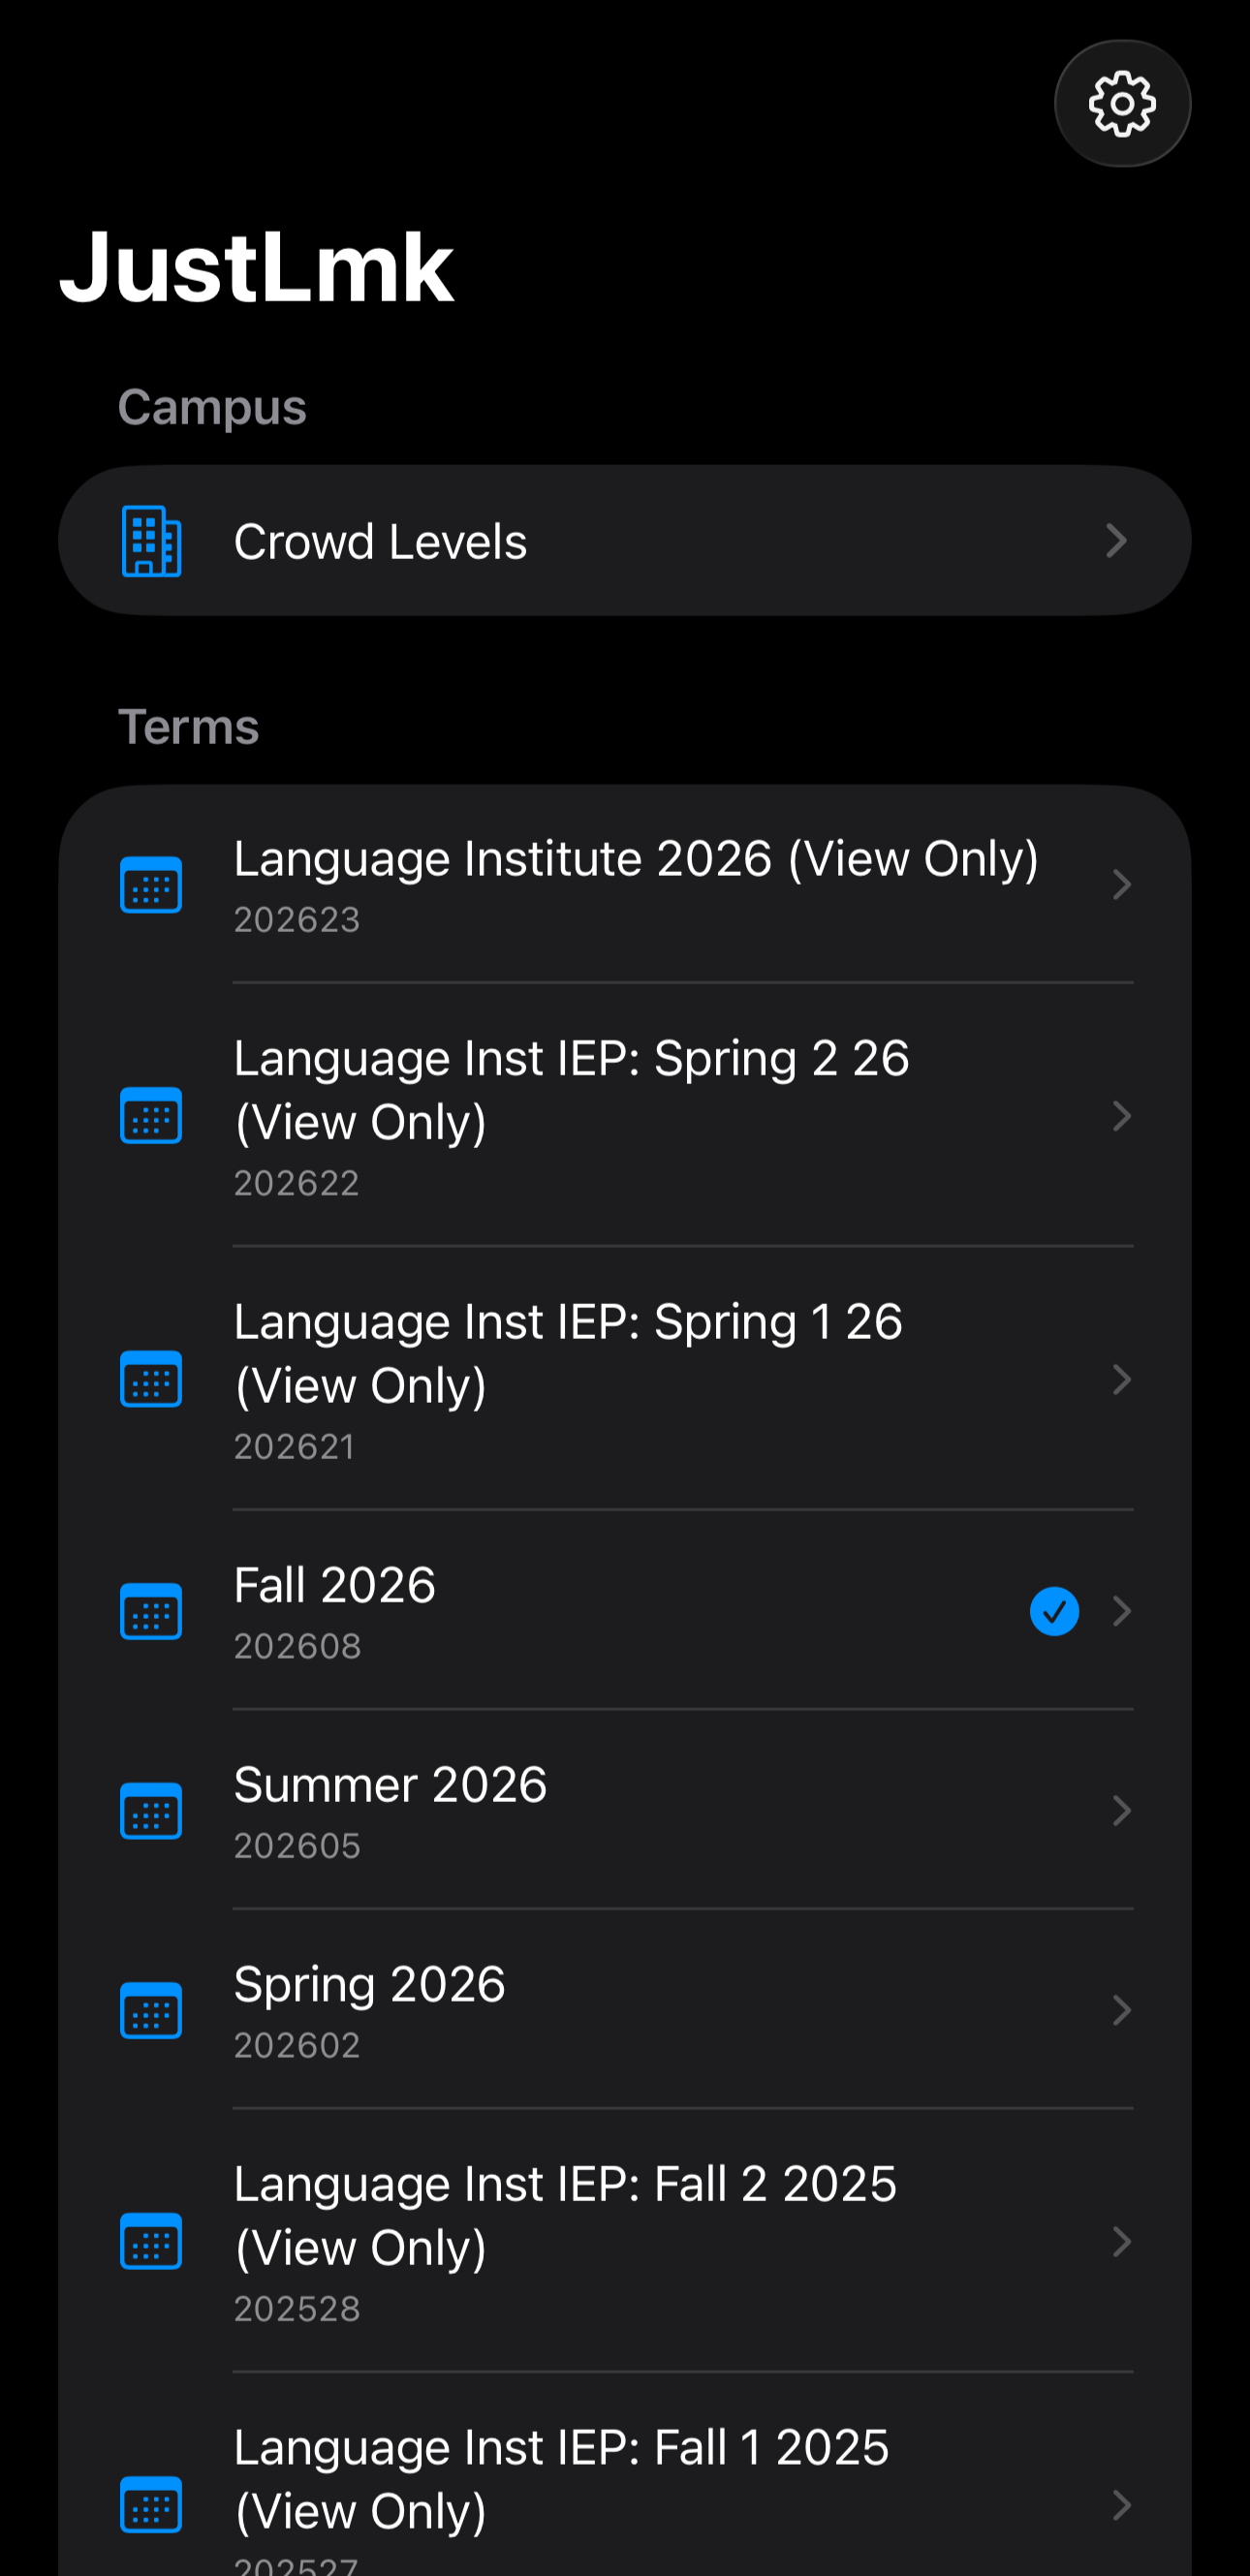Expand Crowd Levels with its chevron
The height and width of the screenshot is (2576, 1250).
coord(1116,541)
